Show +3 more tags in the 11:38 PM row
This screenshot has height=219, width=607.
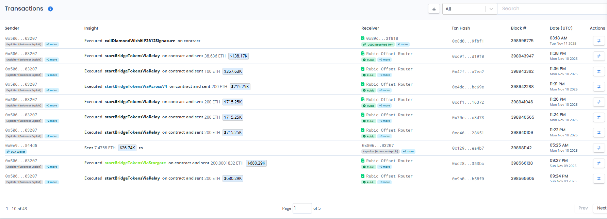[384, 60]
